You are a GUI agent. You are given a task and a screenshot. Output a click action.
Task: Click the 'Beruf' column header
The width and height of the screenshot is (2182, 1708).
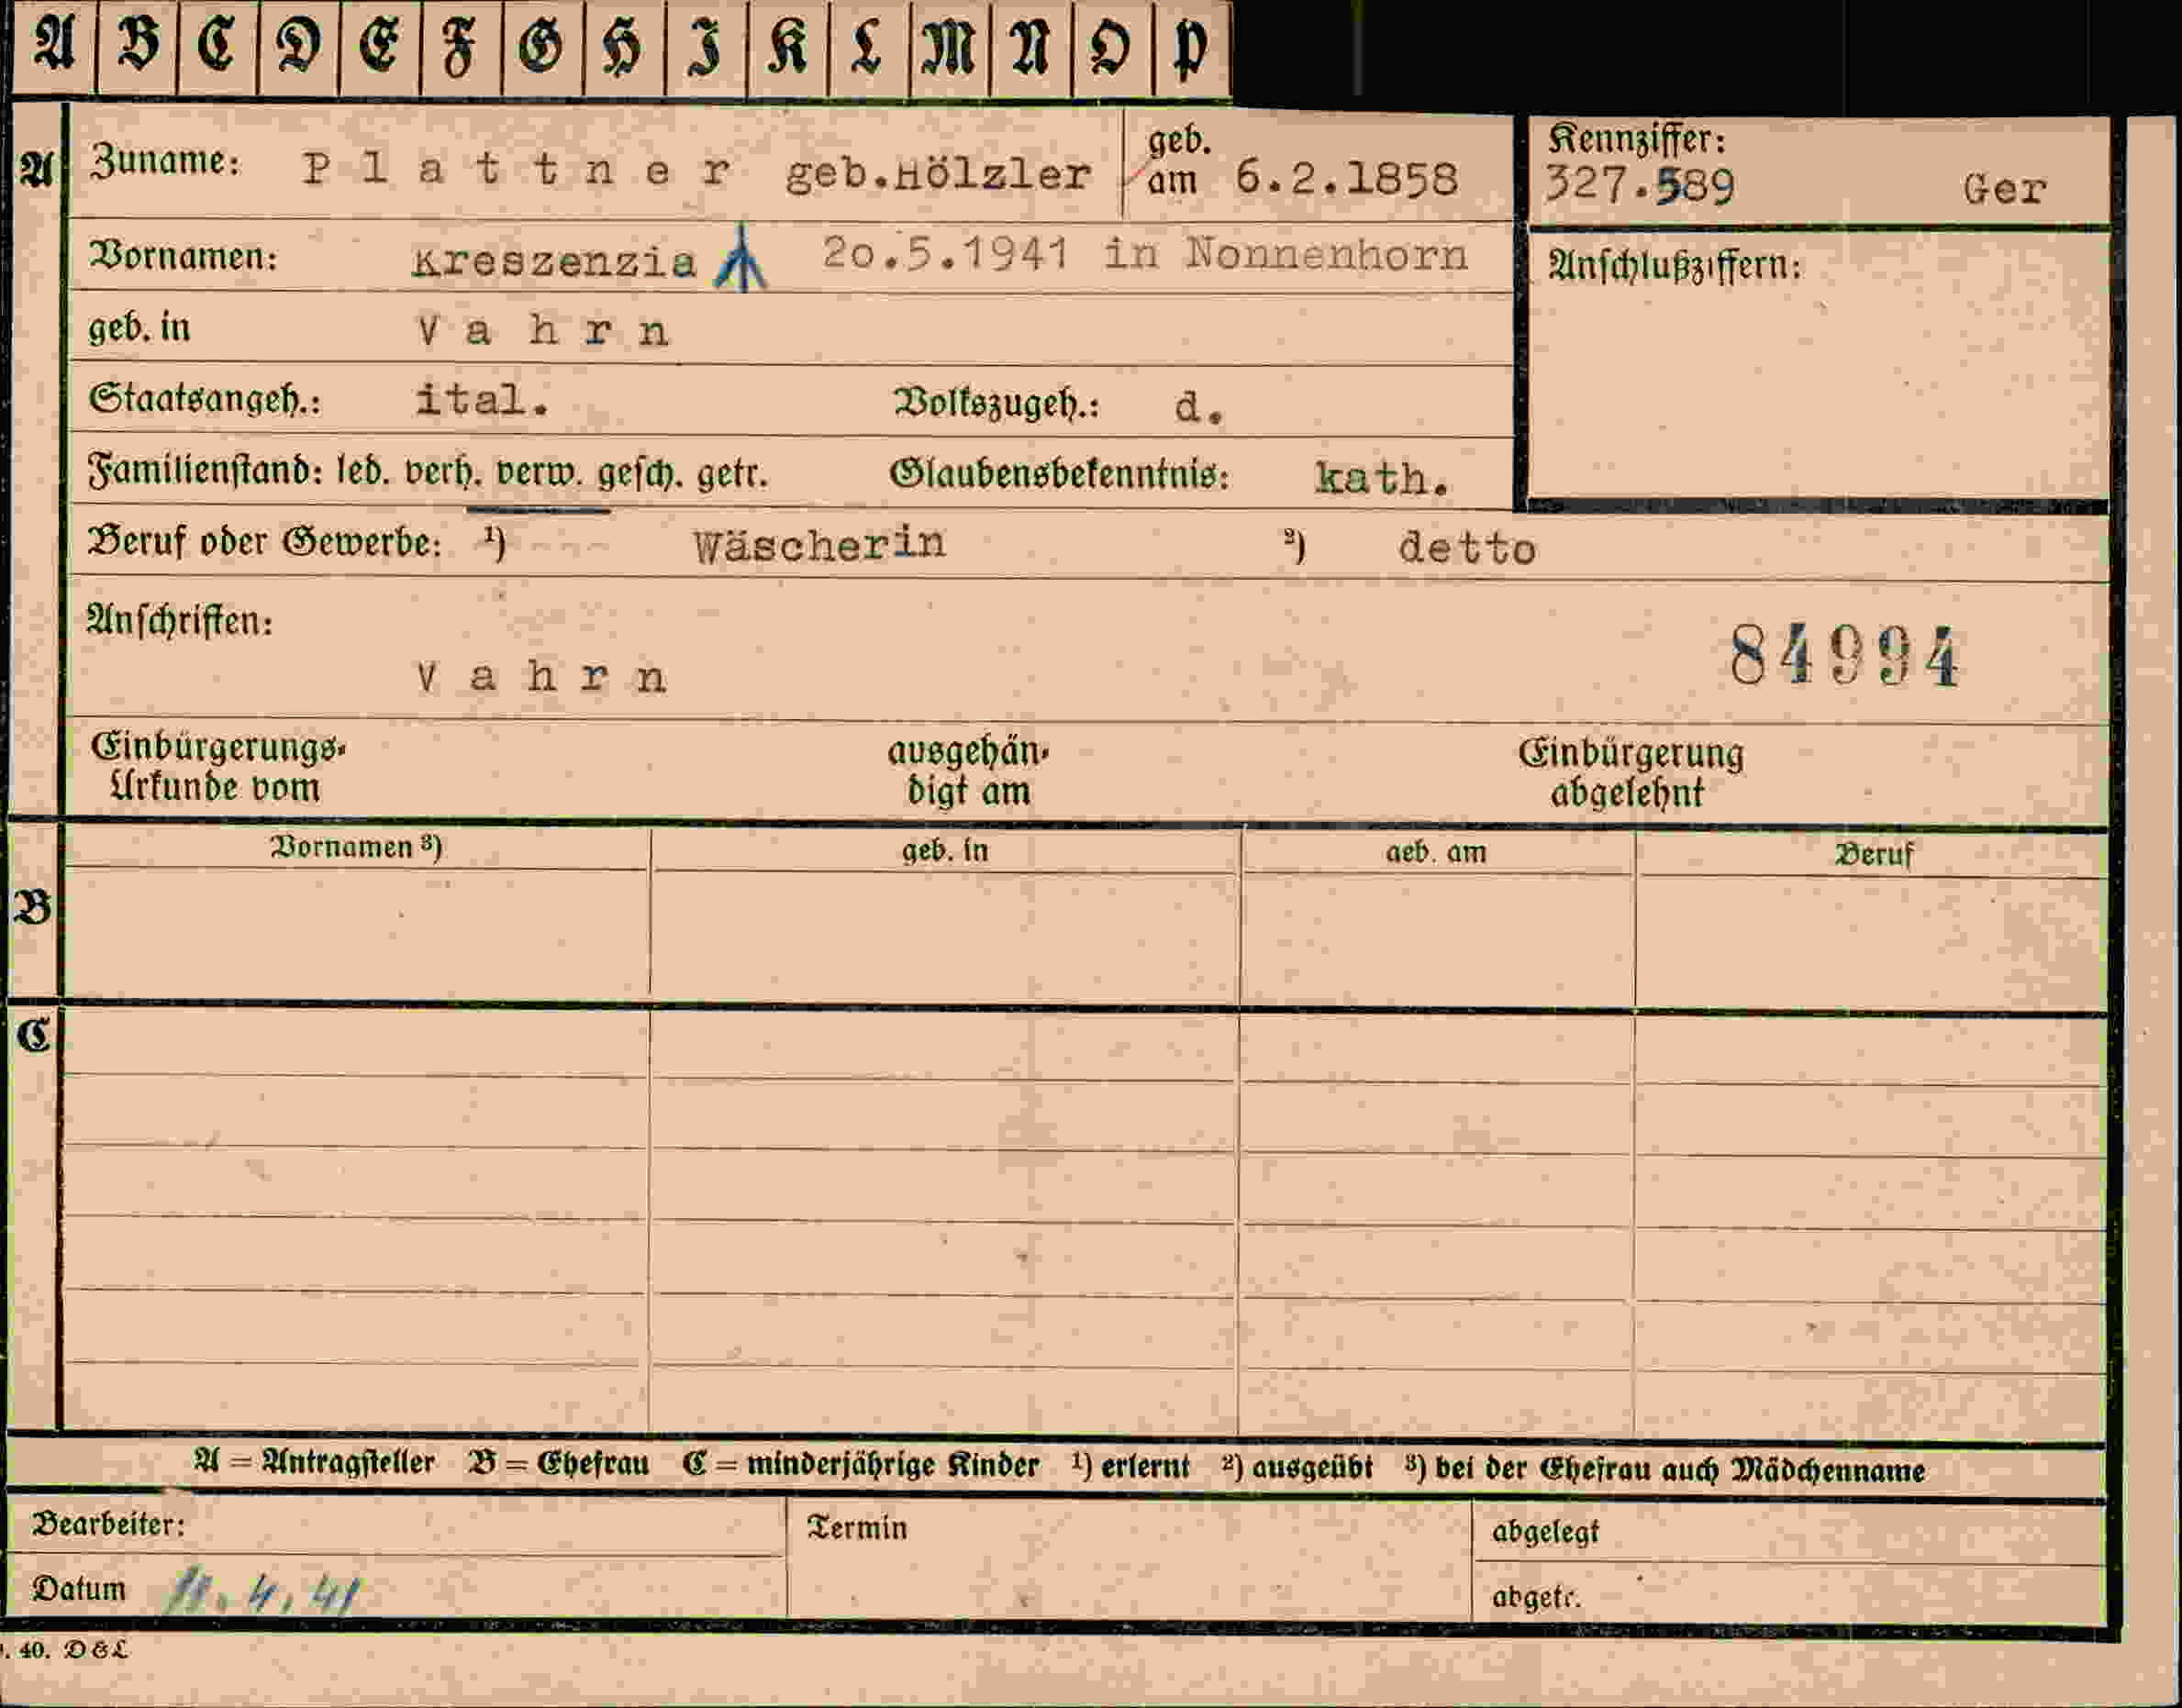(1874, 855)
